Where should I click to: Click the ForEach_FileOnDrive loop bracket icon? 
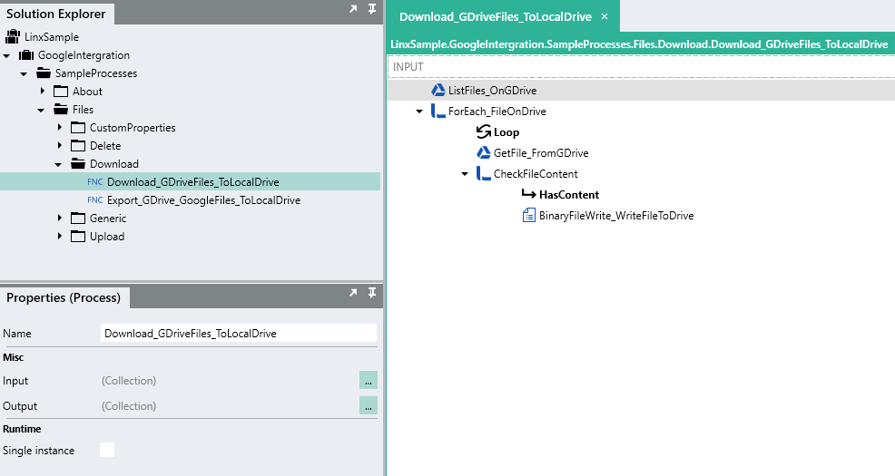[438, 112]
